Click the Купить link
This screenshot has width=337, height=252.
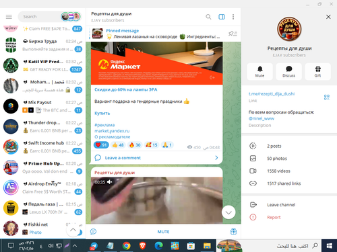click(102, 113)
